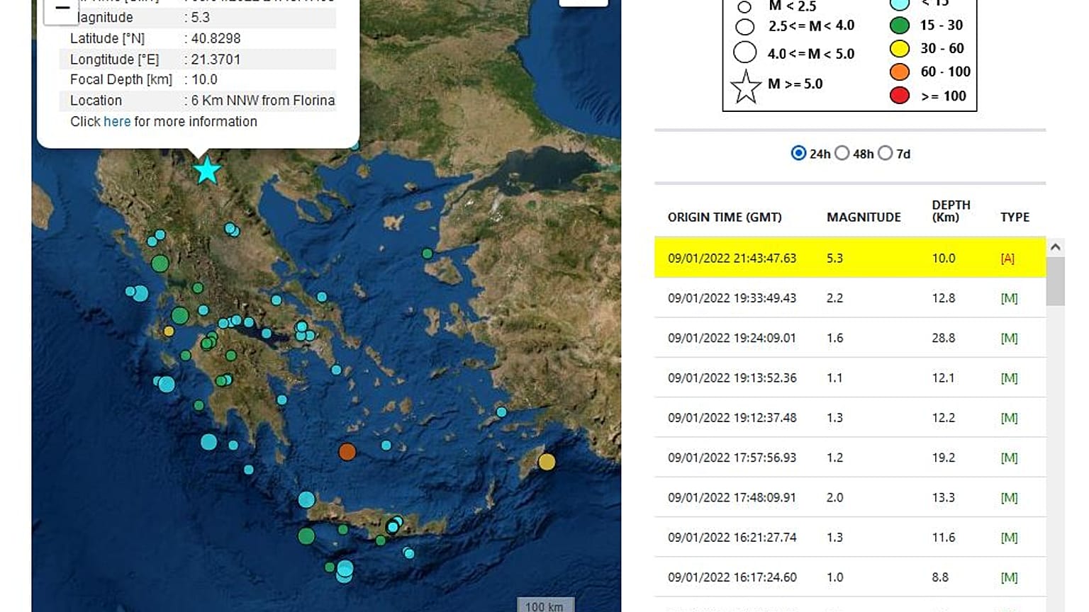The height and width of the screenshot is (612, 1089).
Task: Select the 7d time range radio button
Action: tap(885, 153)
